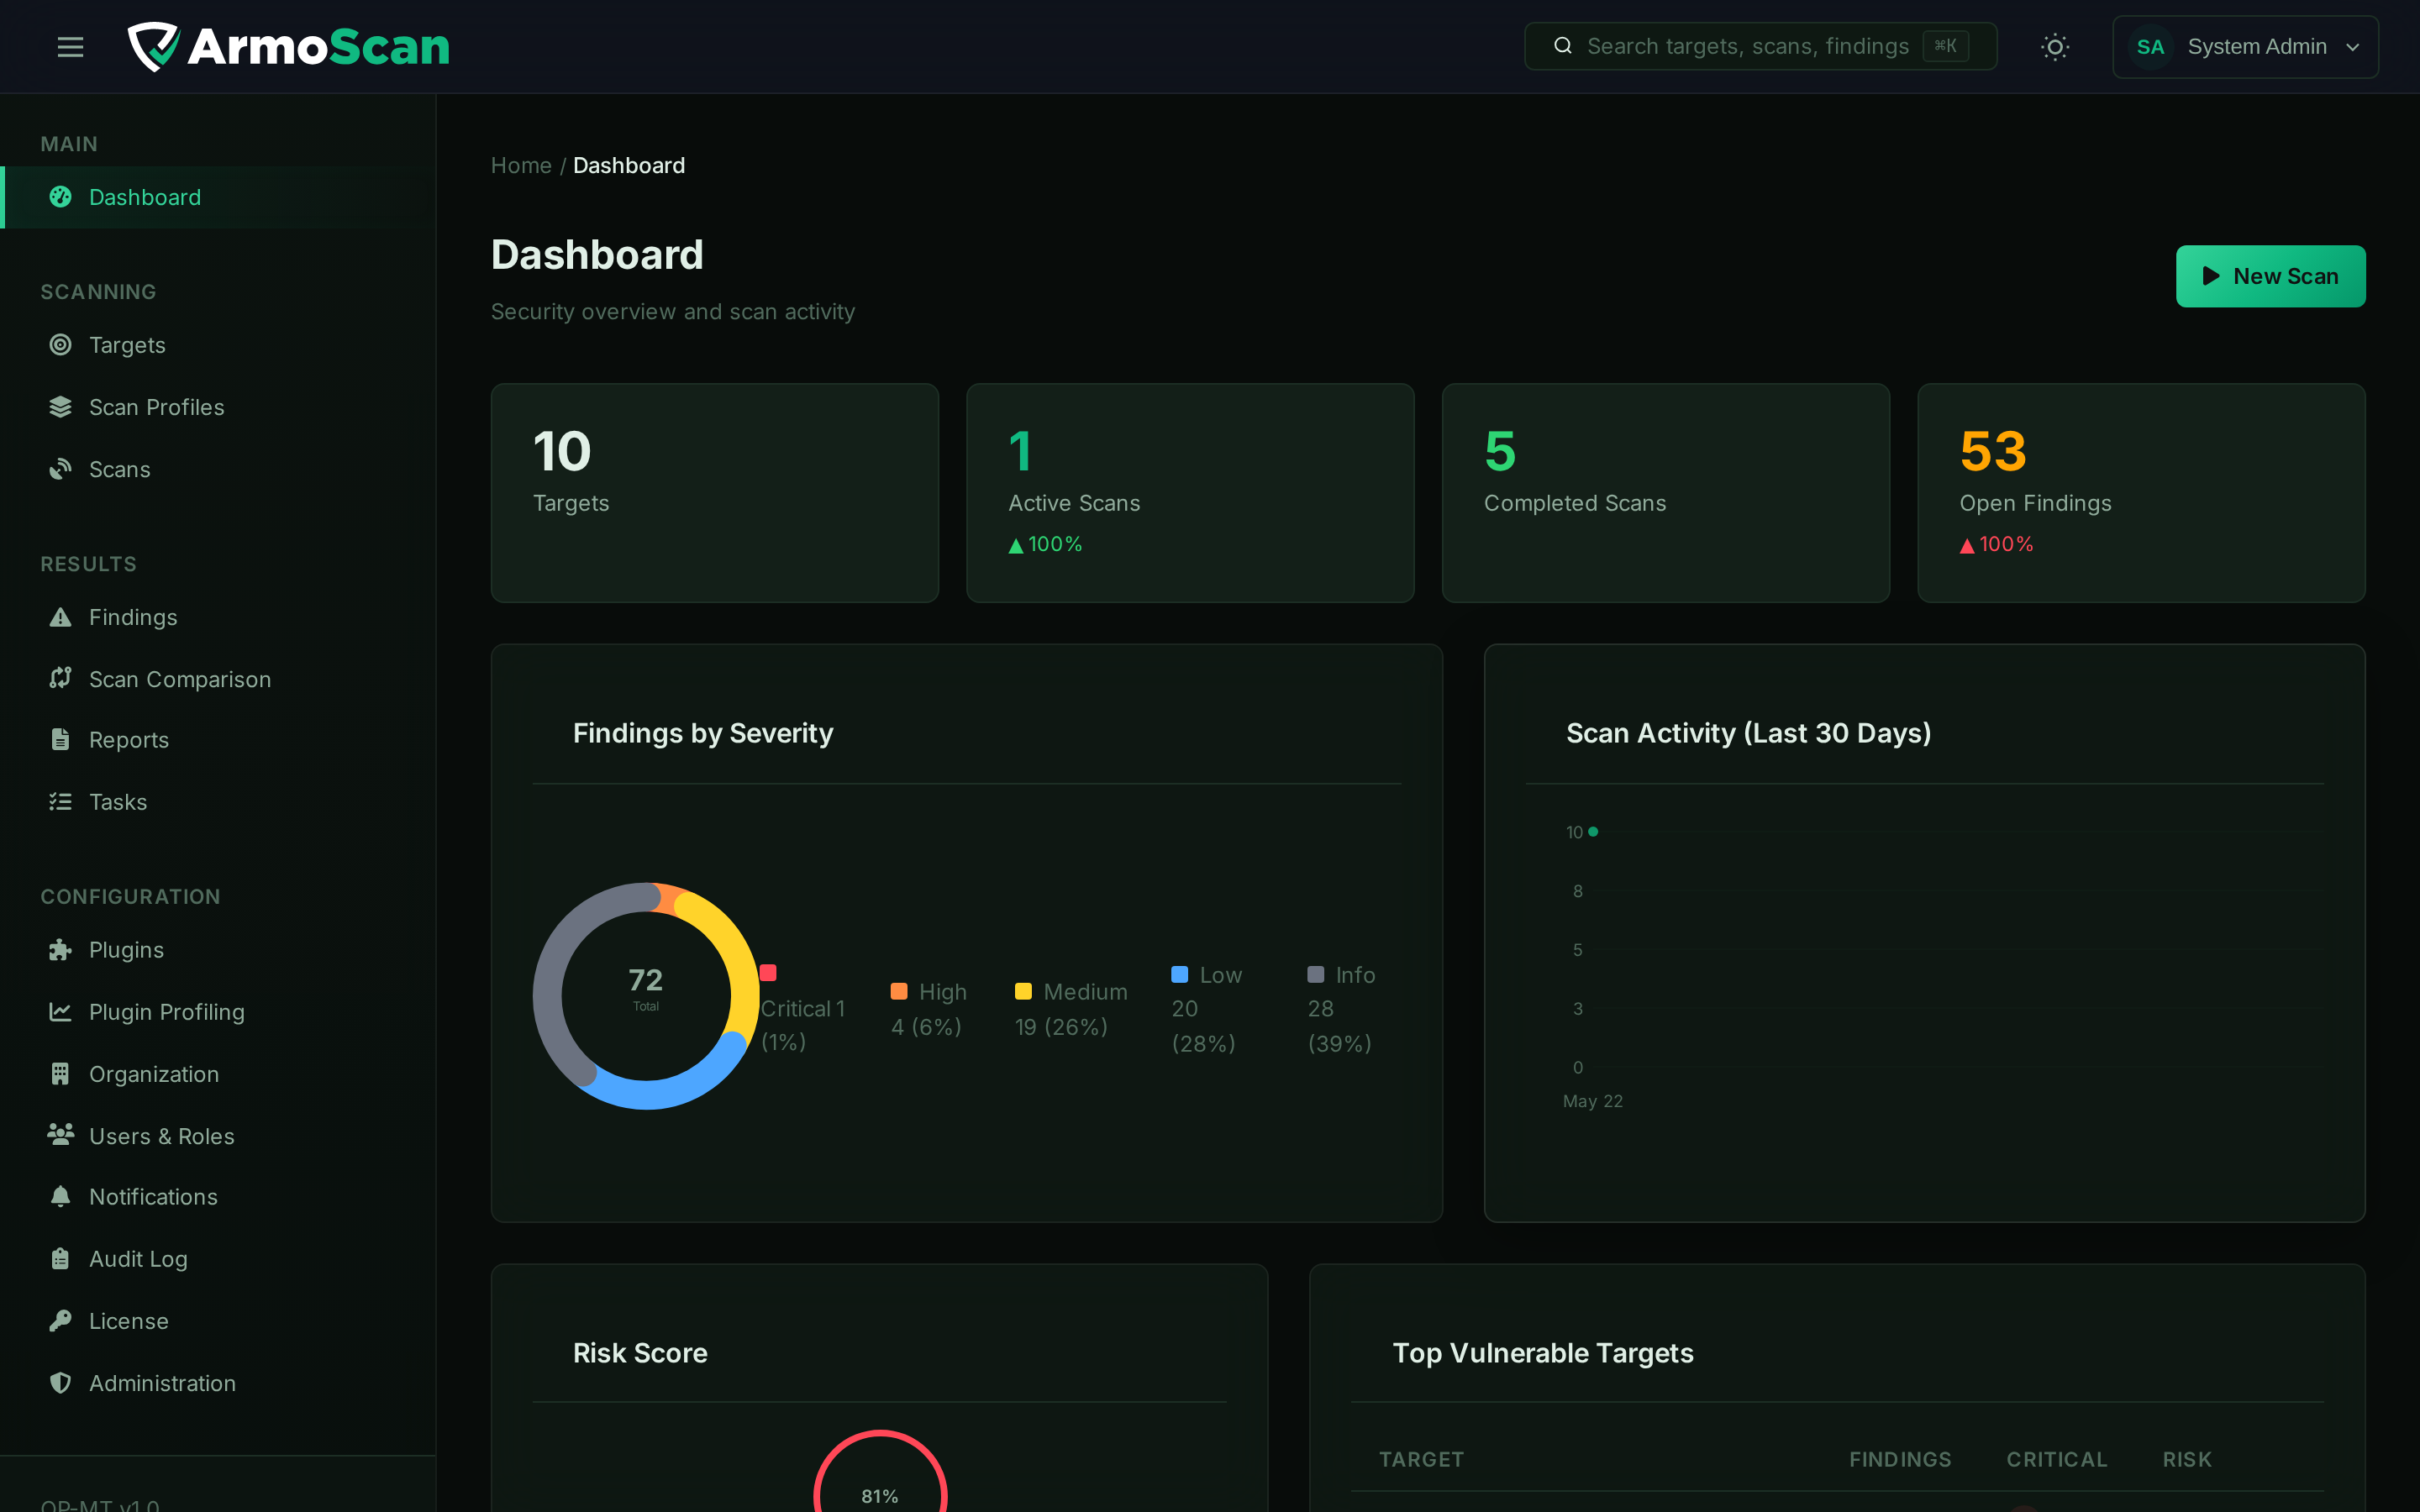This screenshot has width=2420, height=1512.
Task: Click the Users & Roles people icon
Action: 61,1135
